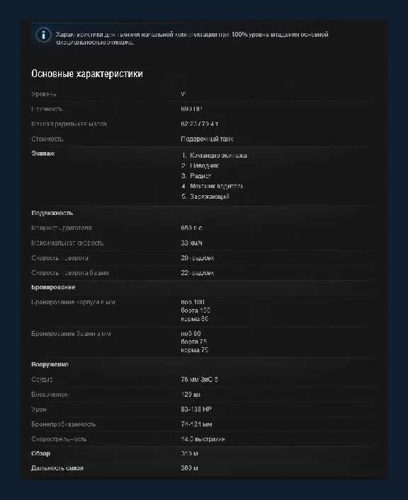
Task: Click the Бронирование section header
Action: click(x=53, y=287)
